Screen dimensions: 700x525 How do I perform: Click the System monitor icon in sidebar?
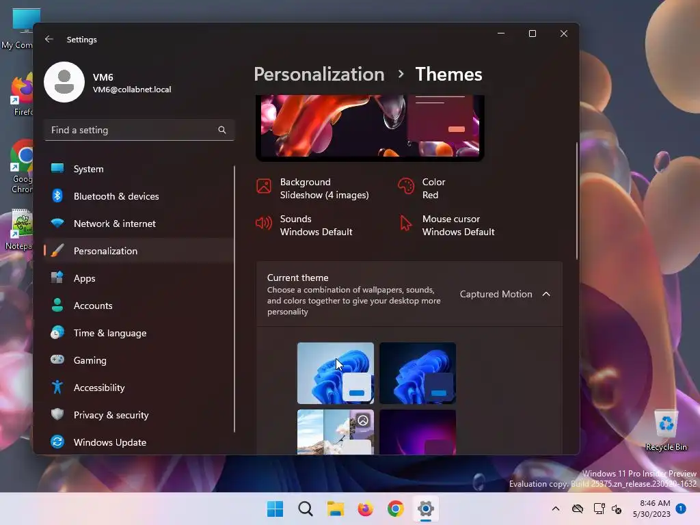tap(57, 168)
